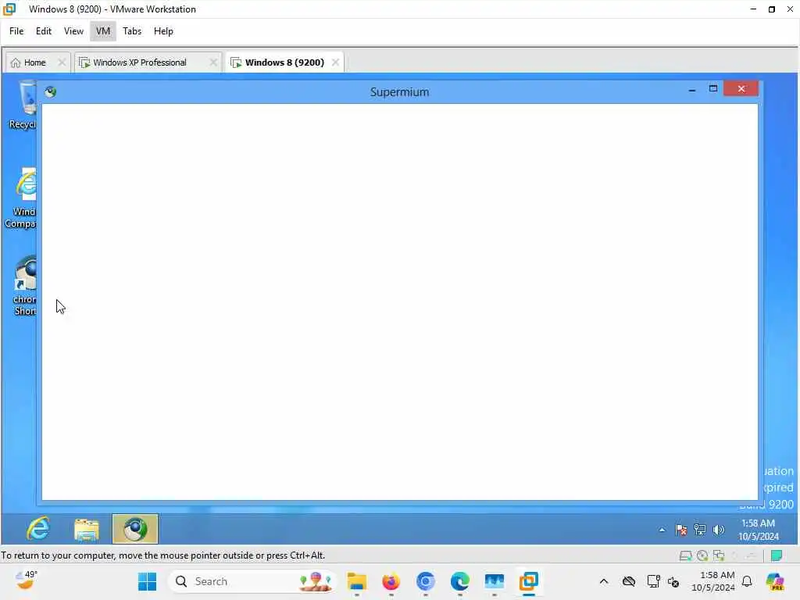Show hidden icons in host tray
This screenshot has width=800, height=600.
[604, 581]
